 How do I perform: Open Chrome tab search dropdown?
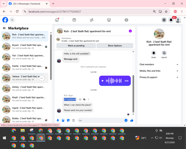point(4,4)
